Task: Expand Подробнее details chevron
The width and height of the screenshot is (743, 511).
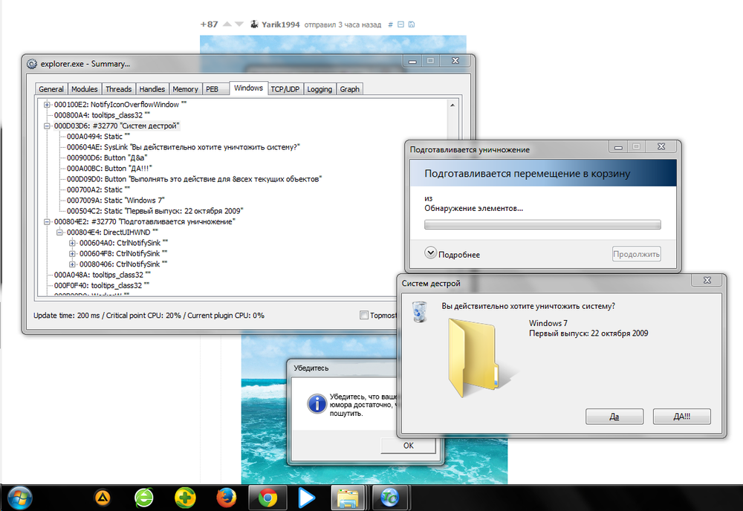Action: (x=430, y=254)
